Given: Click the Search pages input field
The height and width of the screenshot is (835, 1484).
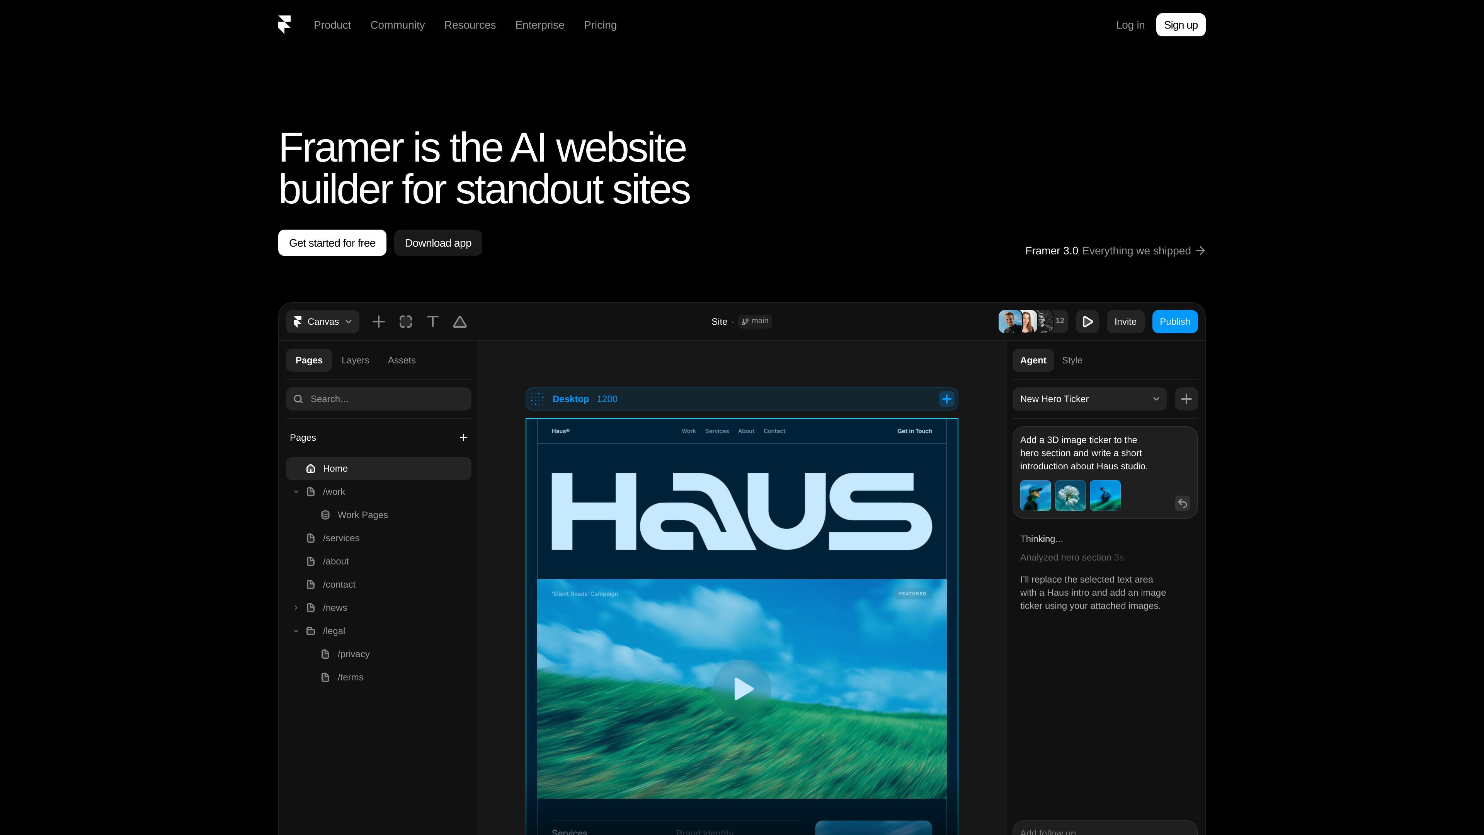Looking at the screenshot, I should (x=378, y=399).
